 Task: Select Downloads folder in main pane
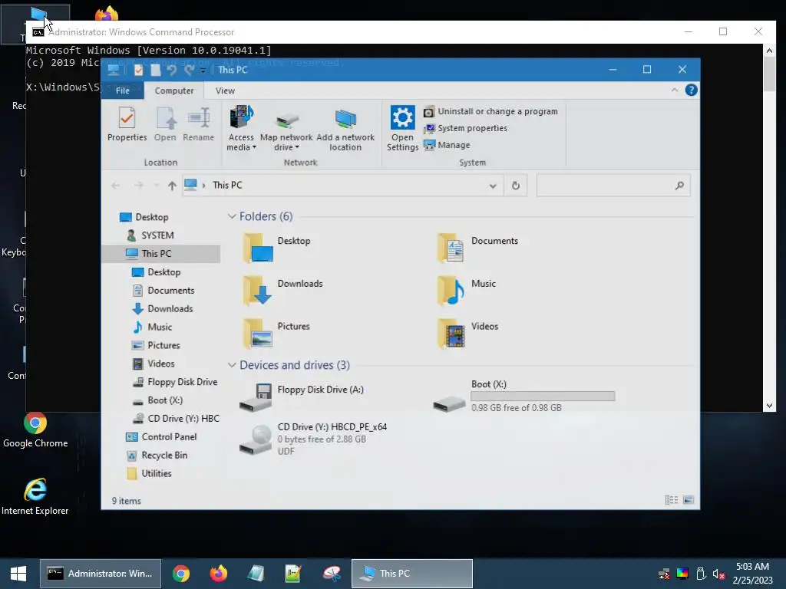click(282, 290)
